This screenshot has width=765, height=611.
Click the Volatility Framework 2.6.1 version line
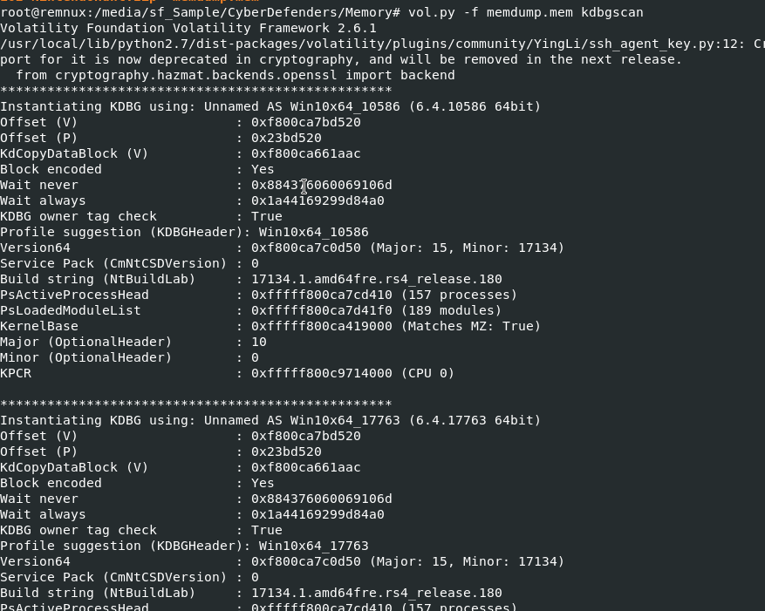tap(188, 28)
